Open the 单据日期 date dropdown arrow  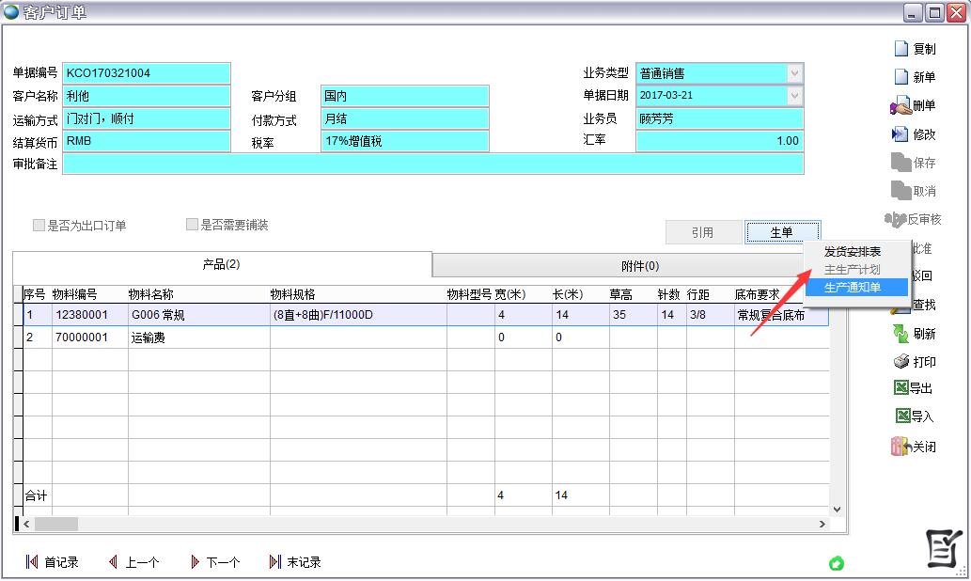point(795,96)
